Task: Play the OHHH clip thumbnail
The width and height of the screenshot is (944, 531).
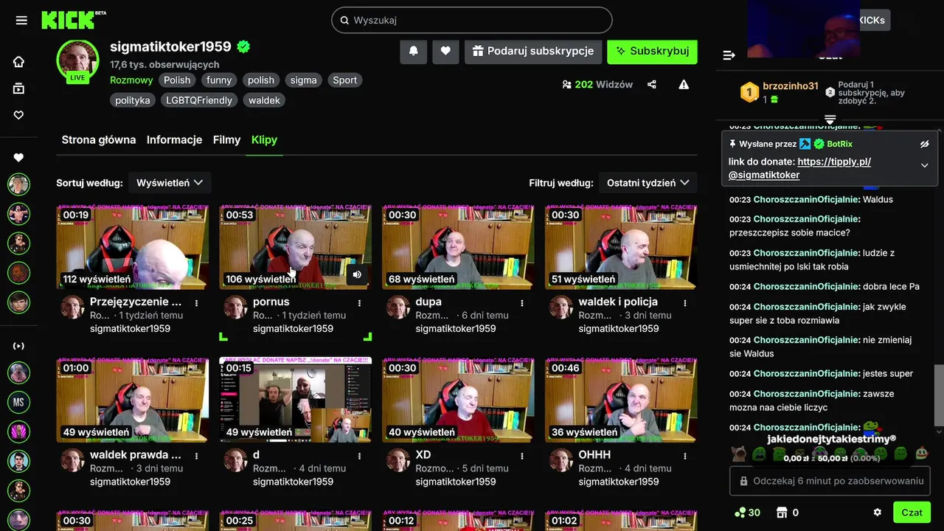Action: [621, 400]
